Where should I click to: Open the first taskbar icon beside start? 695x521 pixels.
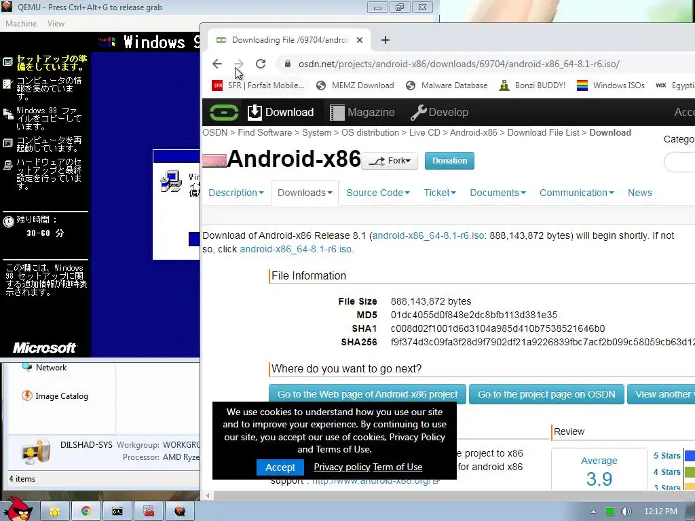(54, 512)
